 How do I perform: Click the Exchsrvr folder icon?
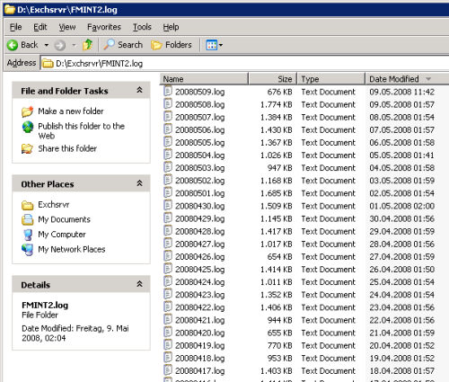click(x=28, y=205)
